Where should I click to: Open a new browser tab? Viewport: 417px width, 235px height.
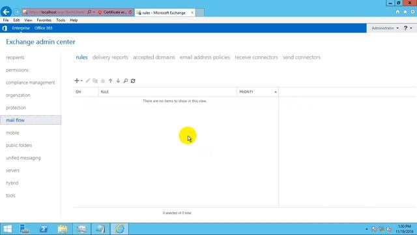point(200,12)
